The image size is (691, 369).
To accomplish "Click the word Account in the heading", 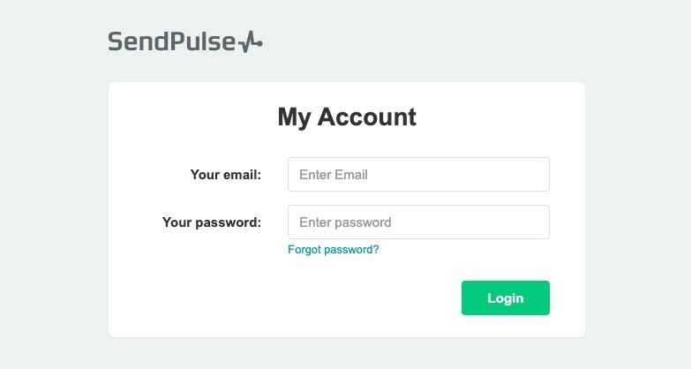I will coord(366,117).
